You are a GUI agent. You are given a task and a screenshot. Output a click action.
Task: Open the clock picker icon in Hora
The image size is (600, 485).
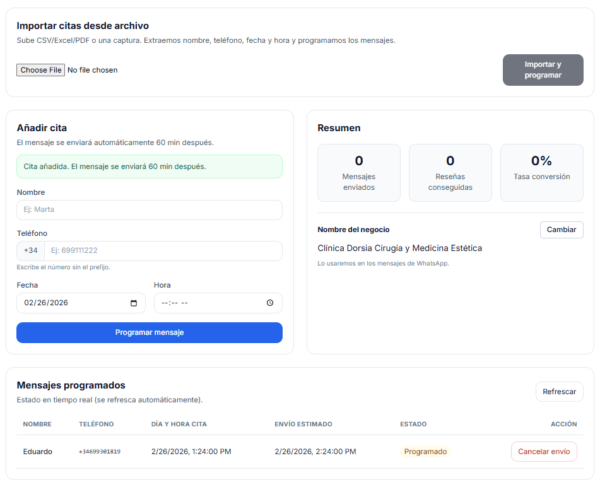[270, 303]
